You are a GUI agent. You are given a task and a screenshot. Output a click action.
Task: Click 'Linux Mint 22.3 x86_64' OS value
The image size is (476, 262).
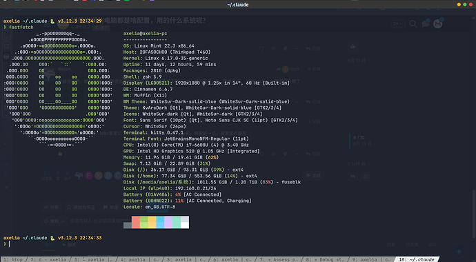[164, 46]
